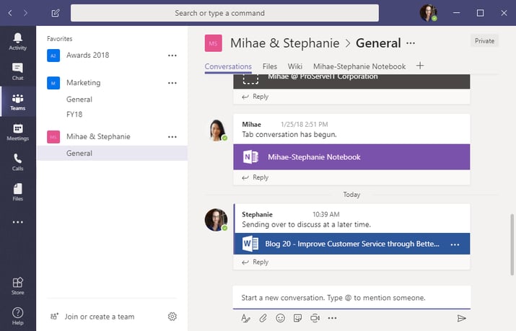Open General channel under Mihae & Stephanie
The image size is (516, 331).
pos(112,153)
